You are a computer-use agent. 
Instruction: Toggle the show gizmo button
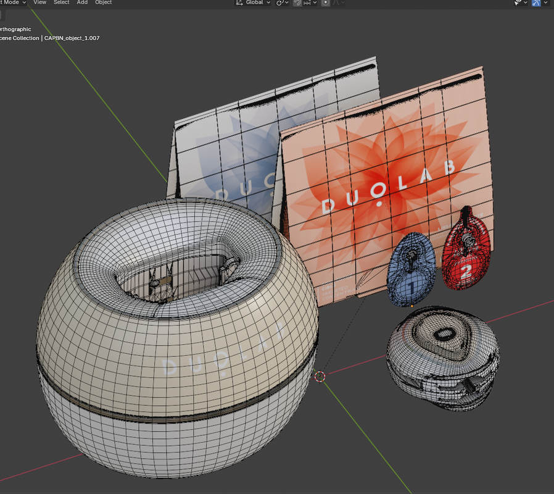click(x=537, y=2)
